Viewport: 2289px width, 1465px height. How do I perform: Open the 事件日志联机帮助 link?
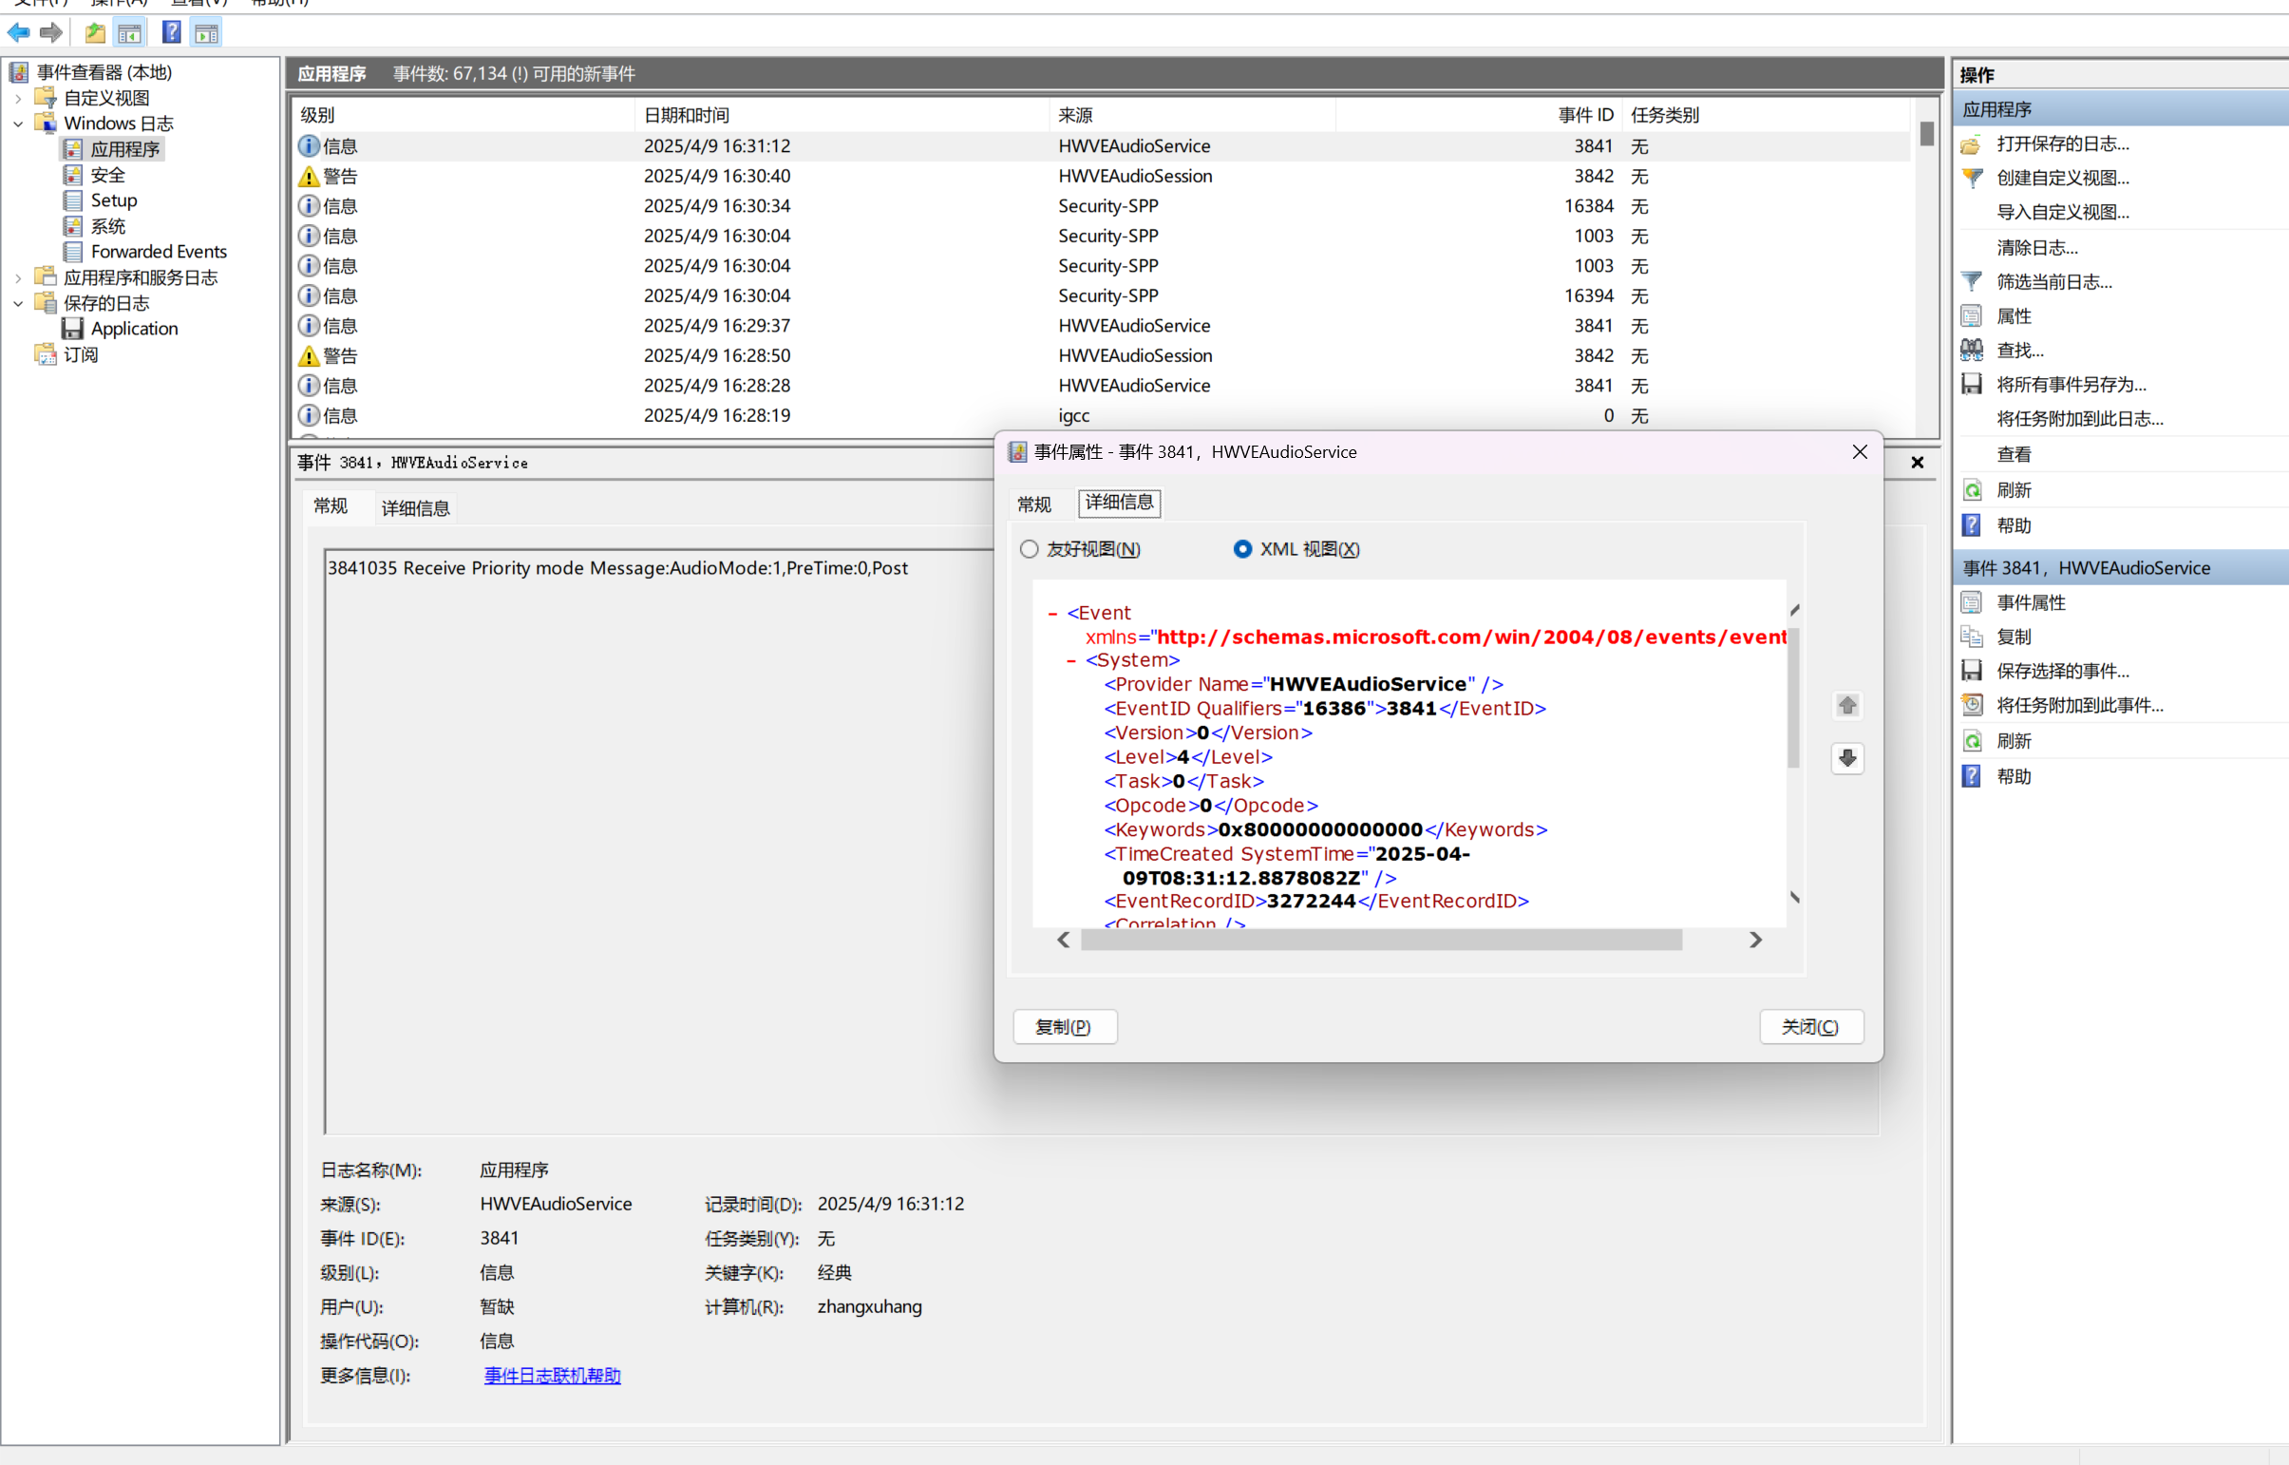(552, 1376)
